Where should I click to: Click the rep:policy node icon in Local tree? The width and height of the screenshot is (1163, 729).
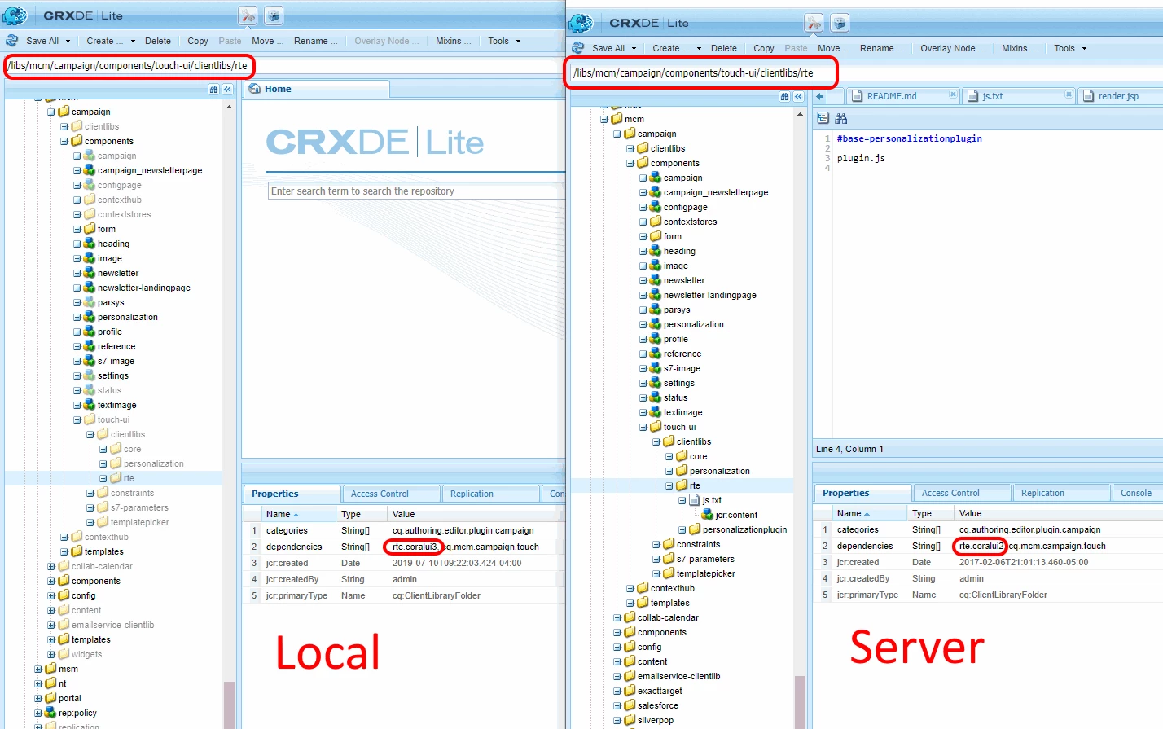(x=50, y=713)
